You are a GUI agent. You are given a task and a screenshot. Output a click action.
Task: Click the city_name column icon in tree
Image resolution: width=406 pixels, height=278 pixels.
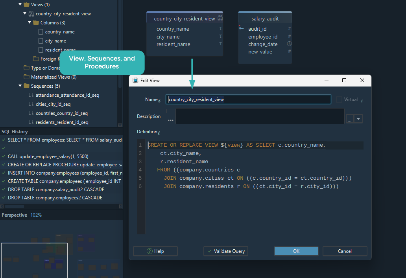pyautogui.click(x=41, y=41)
